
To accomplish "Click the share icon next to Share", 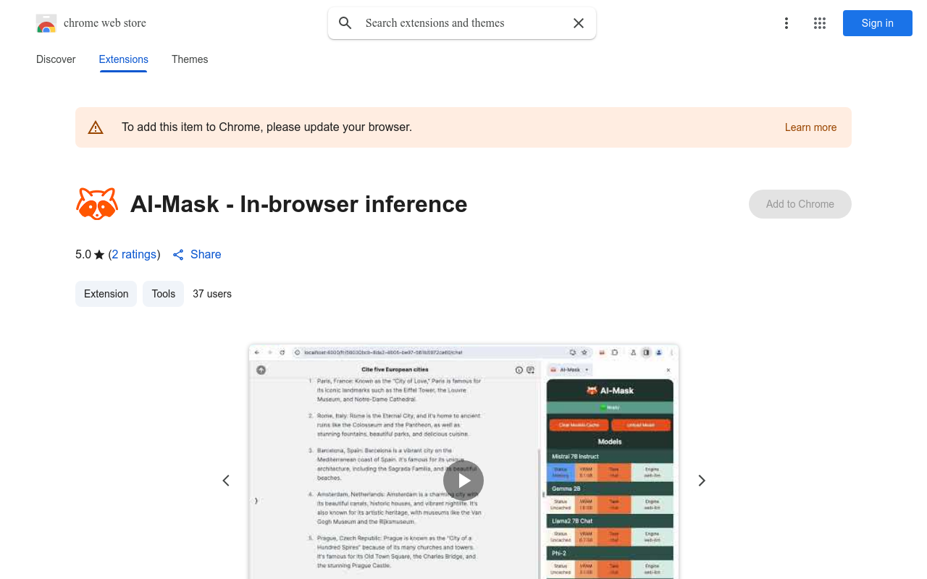I will pyautogui.click(x=178, y=255).
